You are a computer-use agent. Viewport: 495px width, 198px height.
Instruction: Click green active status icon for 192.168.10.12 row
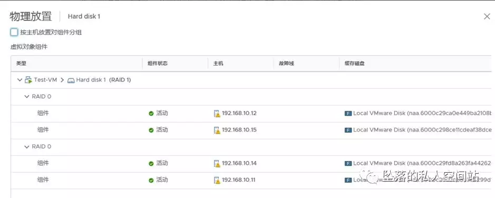(x=151, y=114)
